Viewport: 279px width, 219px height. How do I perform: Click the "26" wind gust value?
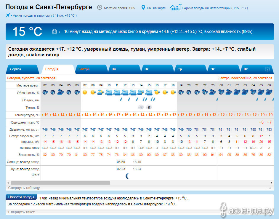(x=261, y=142)
